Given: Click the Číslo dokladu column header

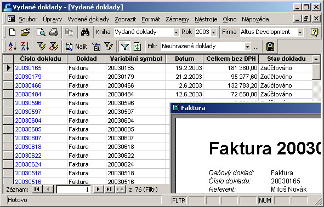Looking at the screenshot, I should coord(40,59).
